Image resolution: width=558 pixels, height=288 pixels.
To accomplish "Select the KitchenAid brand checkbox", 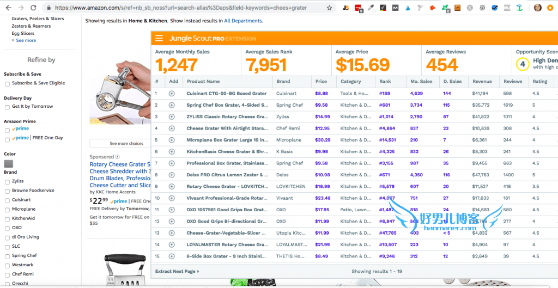I will click(x=7, y=219).
